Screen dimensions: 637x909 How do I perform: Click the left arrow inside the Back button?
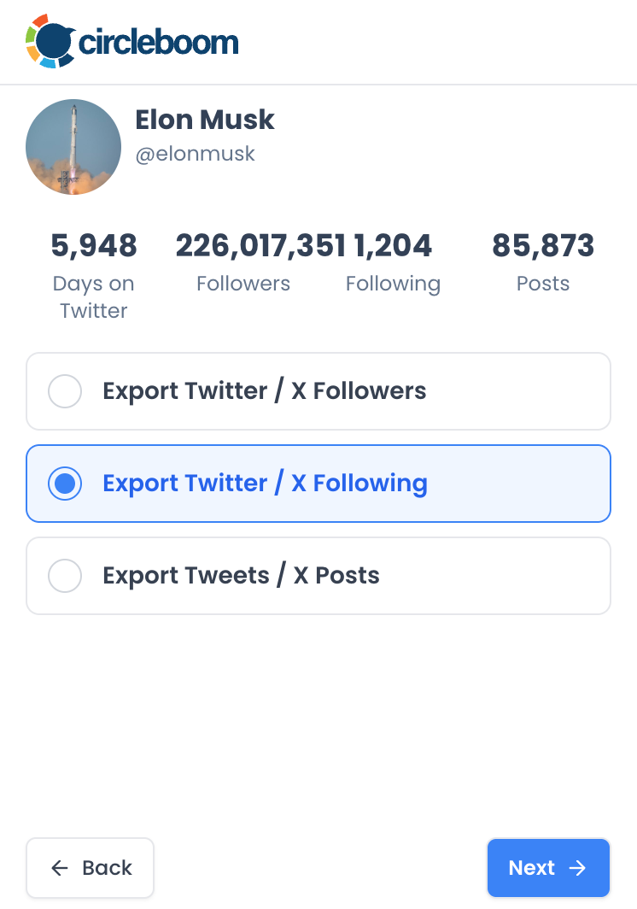coord(59,868)
